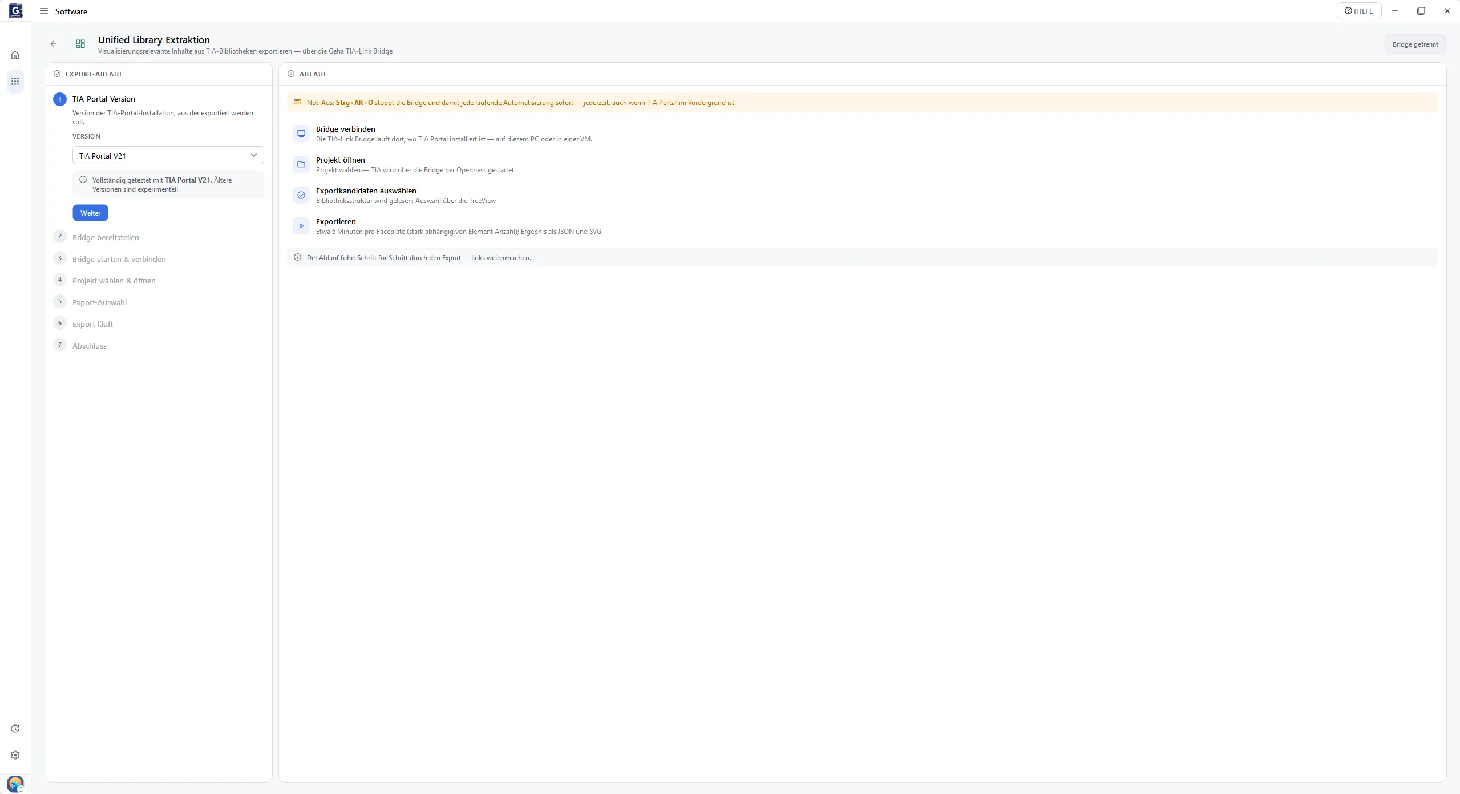
Task: Select step 4 Projekt wählen & öffnen
Action: point(104,281)
